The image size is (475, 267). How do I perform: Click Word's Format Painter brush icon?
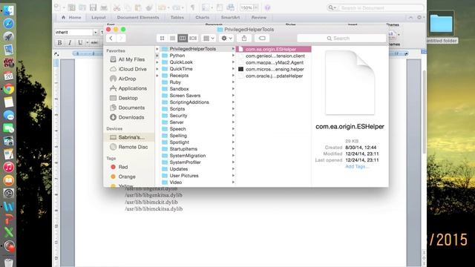coord(148,7)
